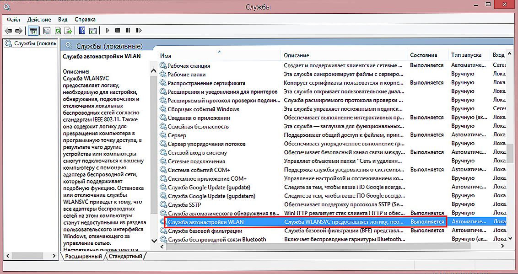Select the Сервер упорядочения потоков service
This screenshot has width=518, height=274.
coord(206,144)
